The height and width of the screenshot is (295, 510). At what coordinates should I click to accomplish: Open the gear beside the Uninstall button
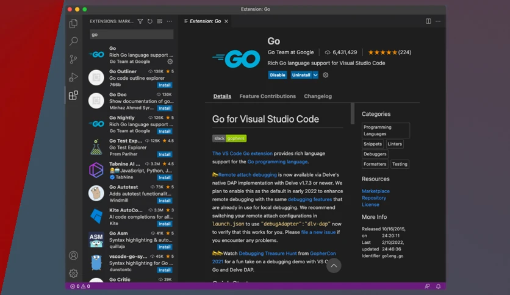326,75
